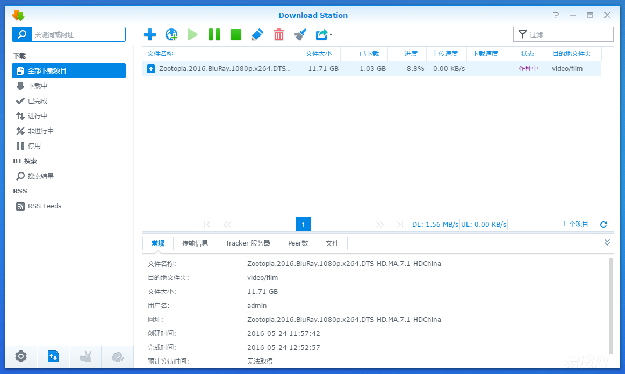This screenshot has width=625, height=374.
Task: Click the Download Station orange arrow logo
Action: click(x=18, y=16)
